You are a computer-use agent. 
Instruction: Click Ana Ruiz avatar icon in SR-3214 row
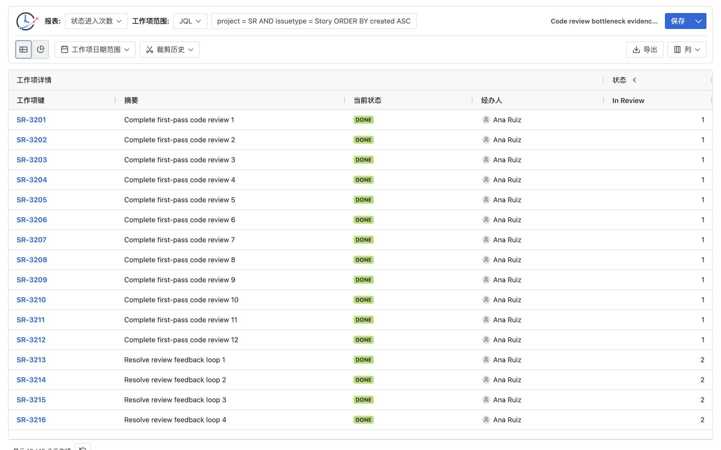coord(486,380)
